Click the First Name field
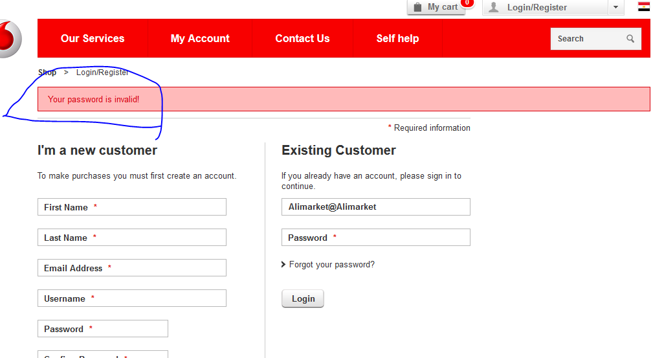 point(132,207)
